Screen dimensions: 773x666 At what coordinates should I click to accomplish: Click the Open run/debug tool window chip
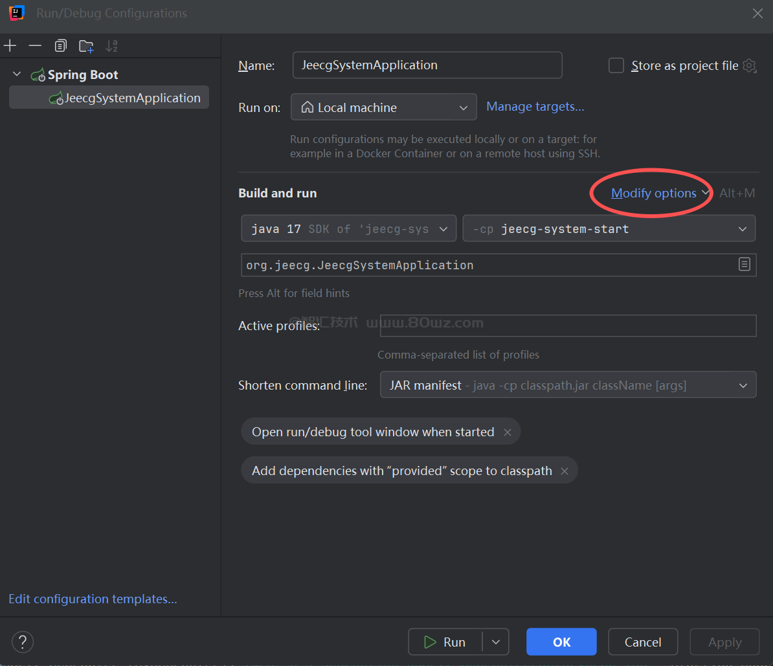pyautogui.click(x=381, y=431)
